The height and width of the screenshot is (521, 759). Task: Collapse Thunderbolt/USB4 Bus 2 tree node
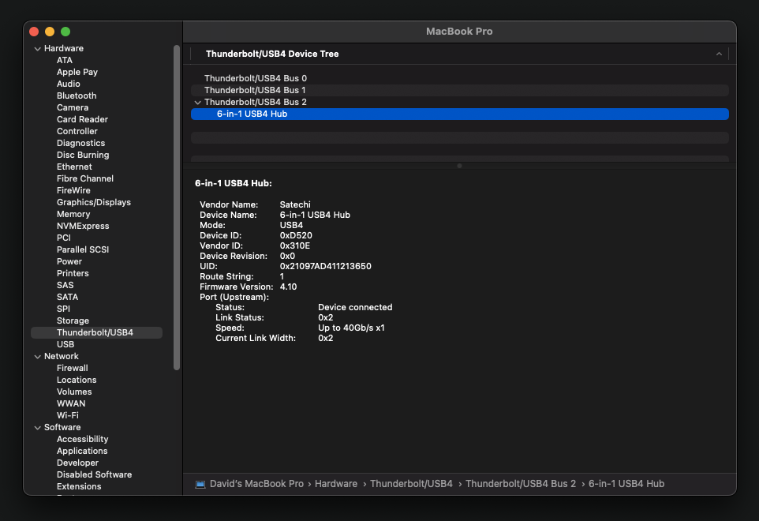pos(197,103)
